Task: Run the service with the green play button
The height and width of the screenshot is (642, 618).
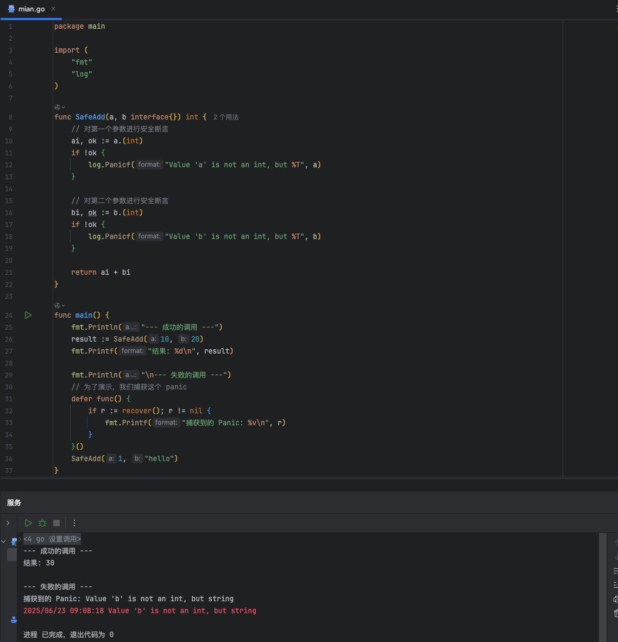Action: coord(28,523)
